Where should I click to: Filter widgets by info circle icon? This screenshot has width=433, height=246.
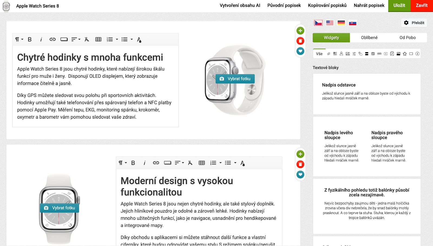418,54
